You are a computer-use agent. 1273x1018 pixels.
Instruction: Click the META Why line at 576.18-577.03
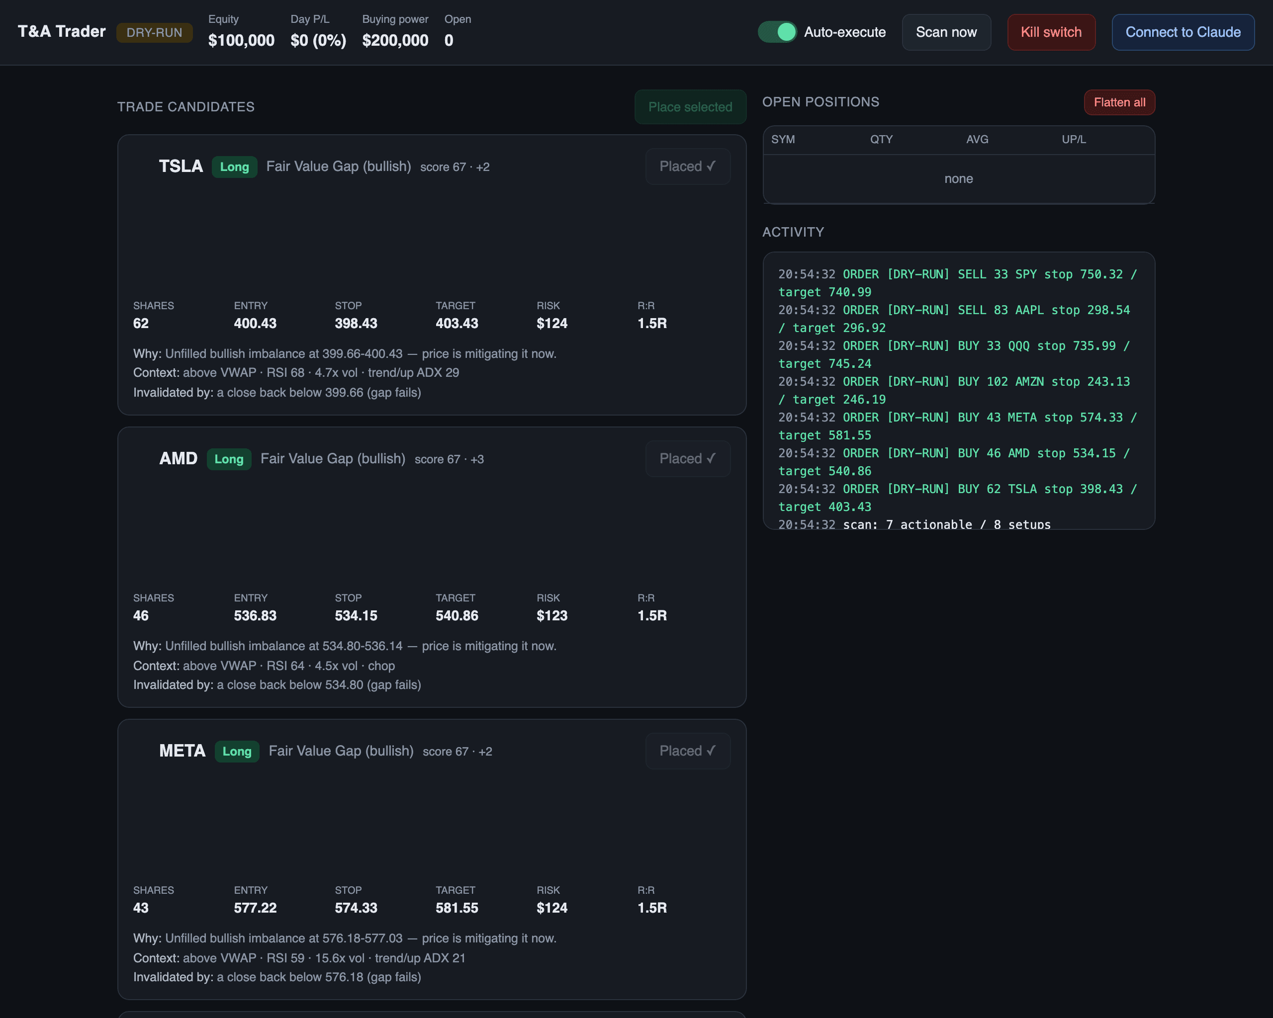345,938
